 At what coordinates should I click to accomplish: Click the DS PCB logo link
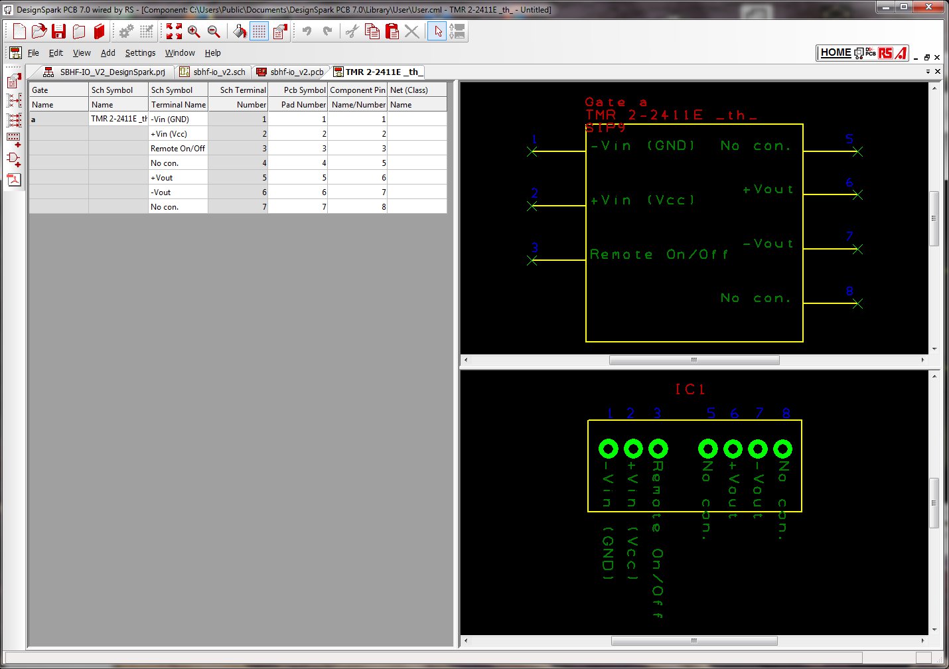[x=865, y=52]
